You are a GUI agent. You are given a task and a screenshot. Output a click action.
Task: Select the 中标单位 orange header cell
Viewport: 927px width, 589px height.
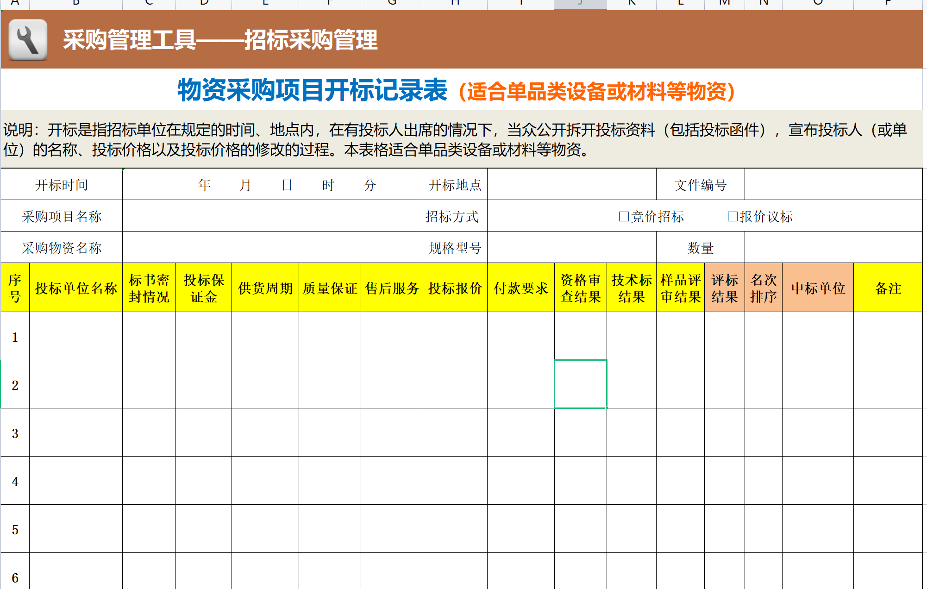(818, 288)
